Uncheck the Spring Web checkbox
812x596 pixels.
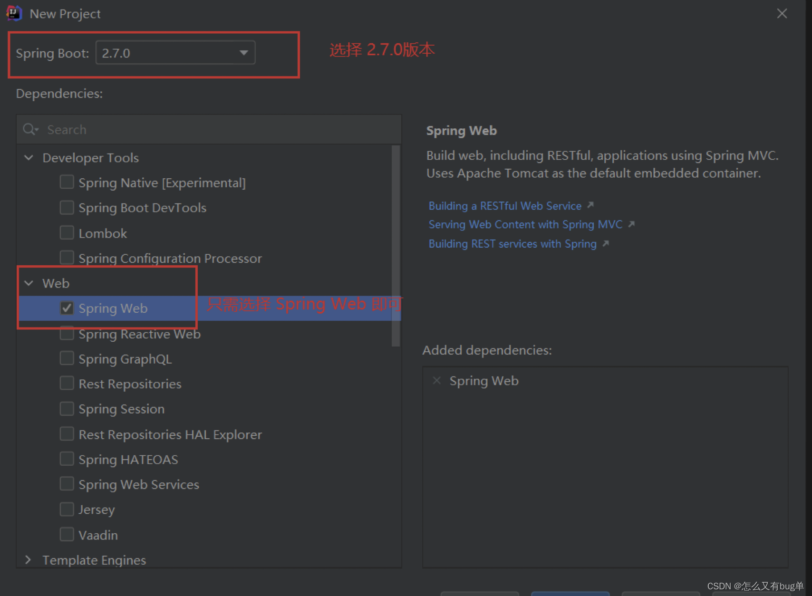(x=67, y=308)
